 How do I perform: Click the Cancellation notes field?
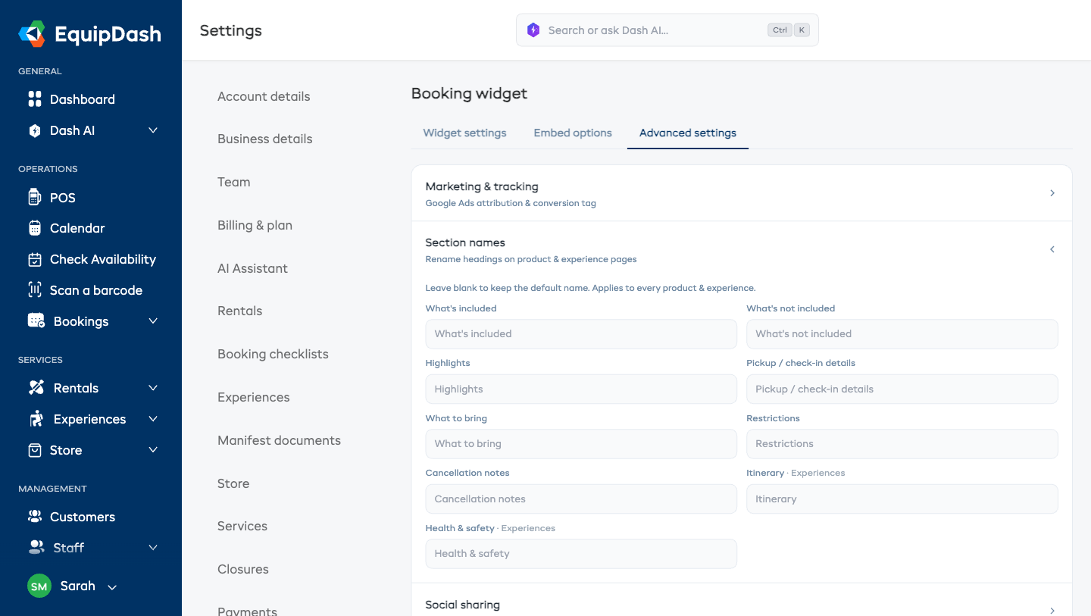coord(581,499)
